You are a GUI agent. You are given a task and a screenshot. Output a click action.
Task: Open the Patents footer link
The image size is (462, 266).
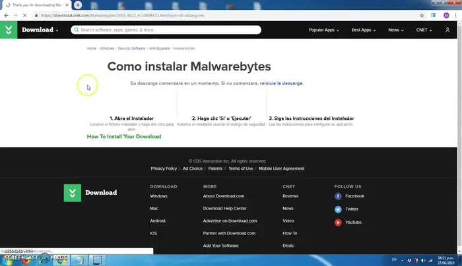click(215, 169)
